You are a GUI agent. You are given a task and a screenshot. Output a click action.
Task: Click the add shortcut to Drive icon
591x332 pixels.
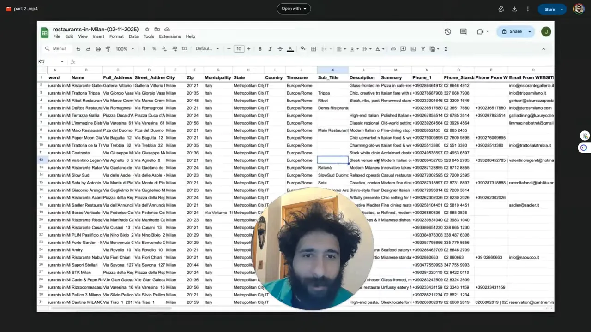[501, 9]
